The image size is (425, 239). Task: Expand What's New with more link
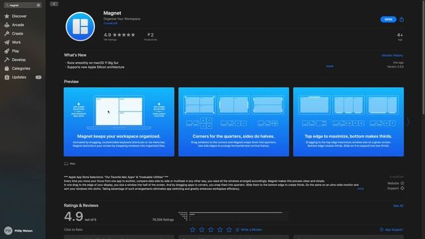(x=329, y=66)
